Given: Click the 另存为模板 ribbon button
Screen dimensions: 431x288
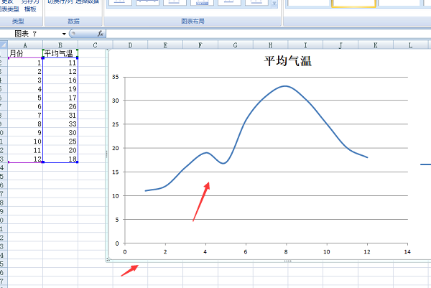Looking at the screenshot, I should (30, 6).
